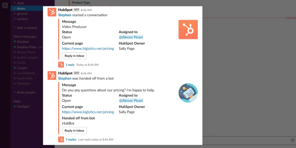
Task: Click 'Invite people' in sidebar
Action: [25, 92]
